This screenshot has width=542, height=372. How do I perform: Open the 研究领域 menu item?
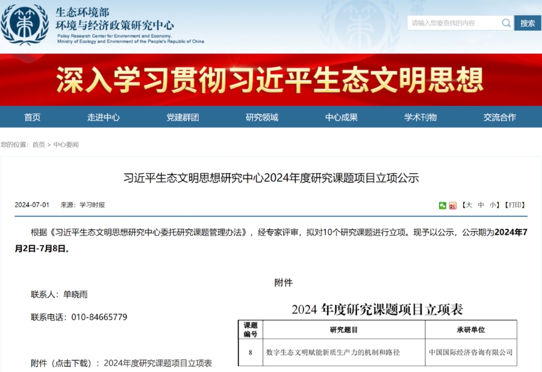262,117
